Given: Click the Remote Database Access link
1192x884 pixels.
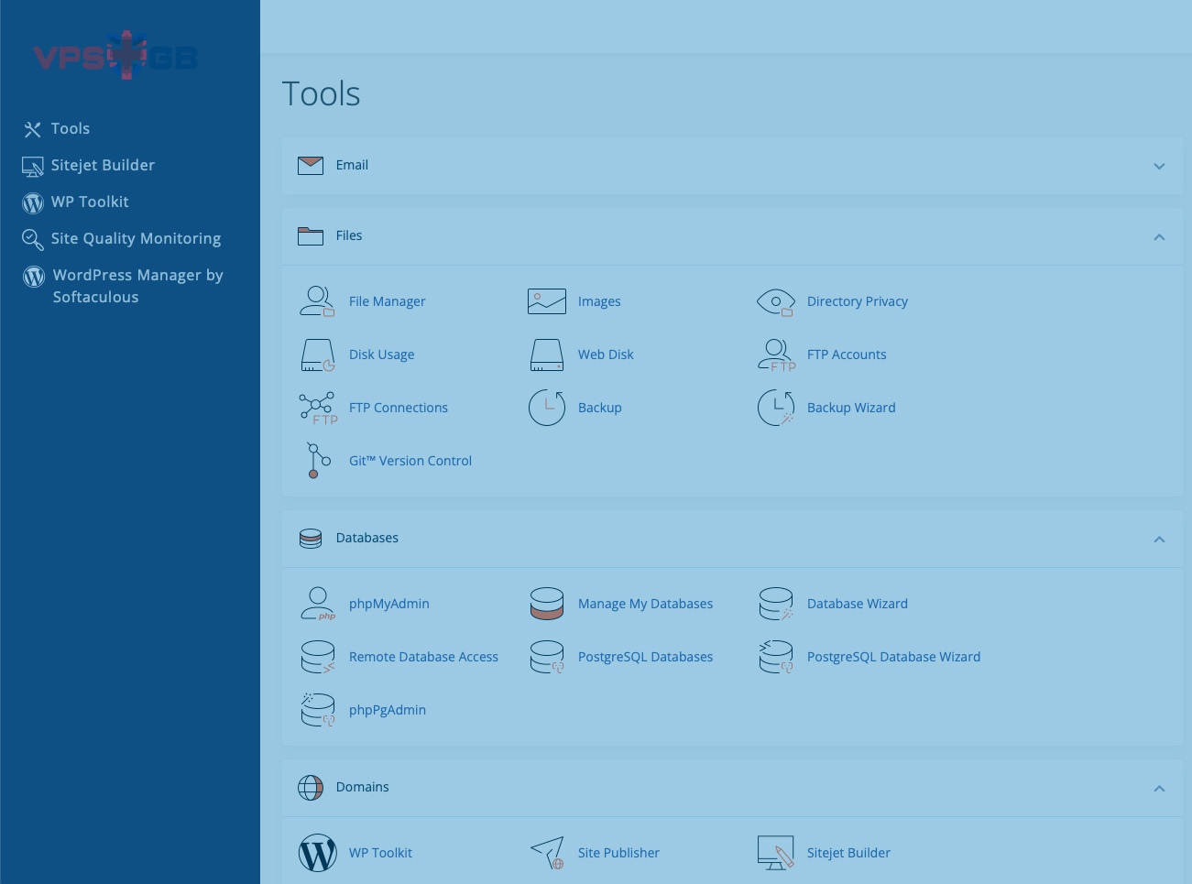Looking at the screenshot, I should 423,657.
